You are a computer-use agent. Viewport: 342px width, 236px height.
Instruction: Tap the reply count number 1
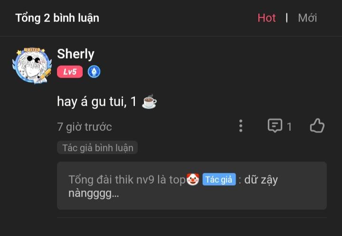click(289, 127)
